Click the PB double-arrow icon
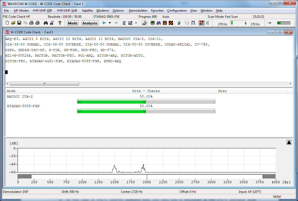 193,23
